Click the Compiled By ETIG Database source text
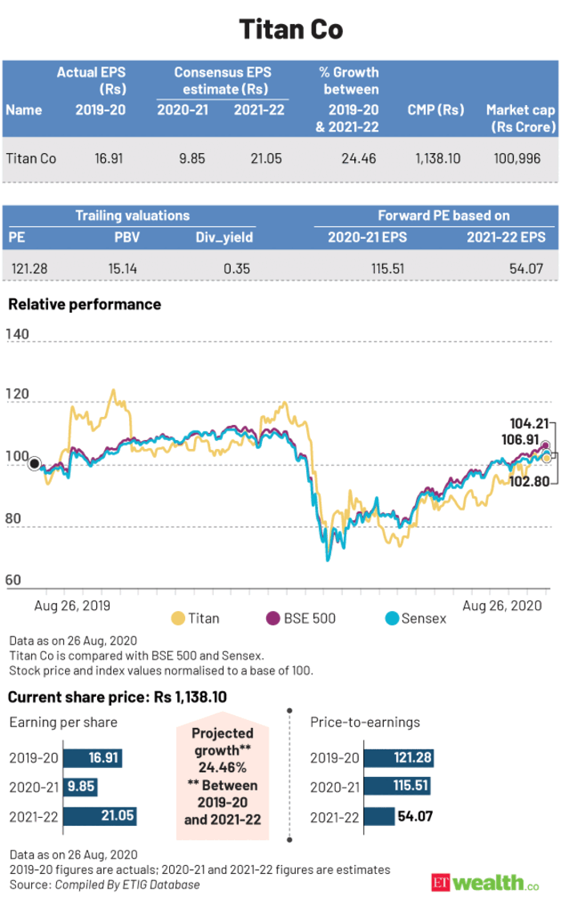This screenshot has width=561, height=914. [127, 884]
